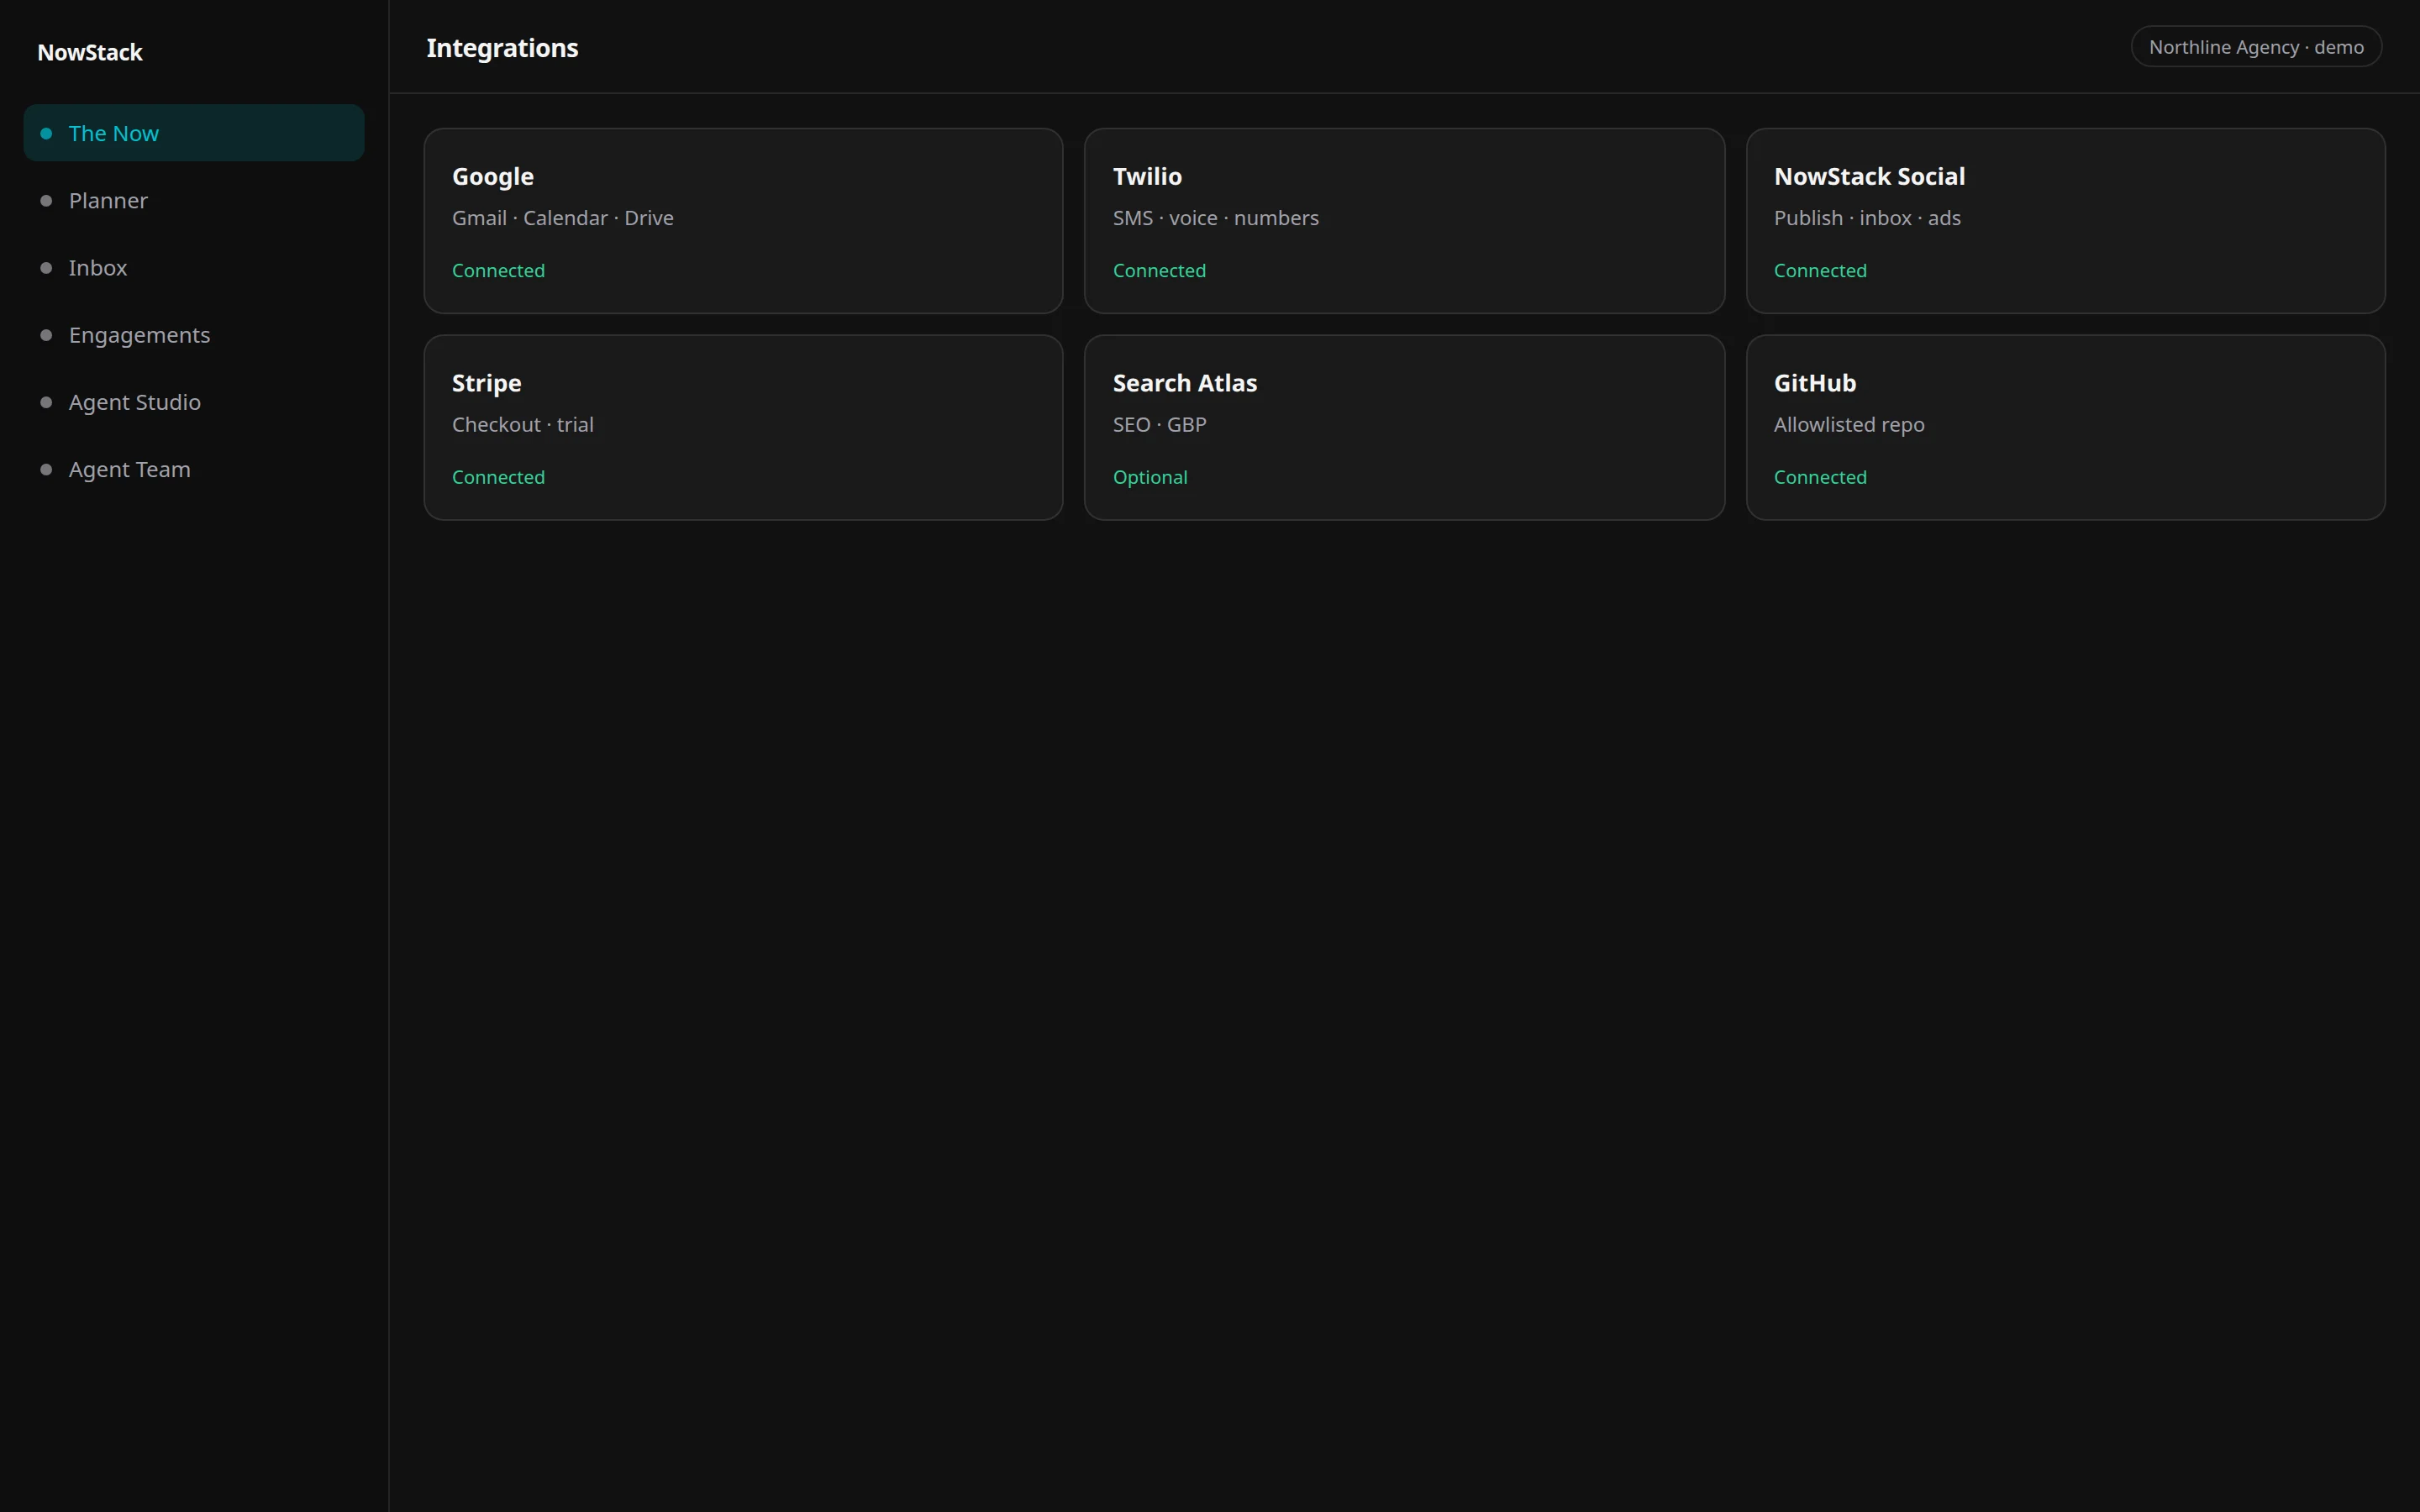Viewport: 2420px width, 1512px height.
Task: Open The Now in sidebar
Action: [x=194, y=133]
